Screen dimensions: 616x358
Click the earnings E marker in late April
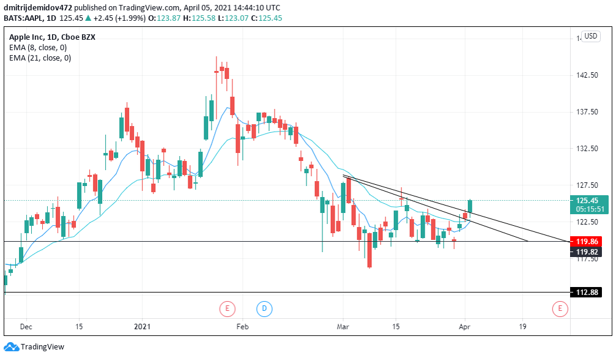click(560, 308)
